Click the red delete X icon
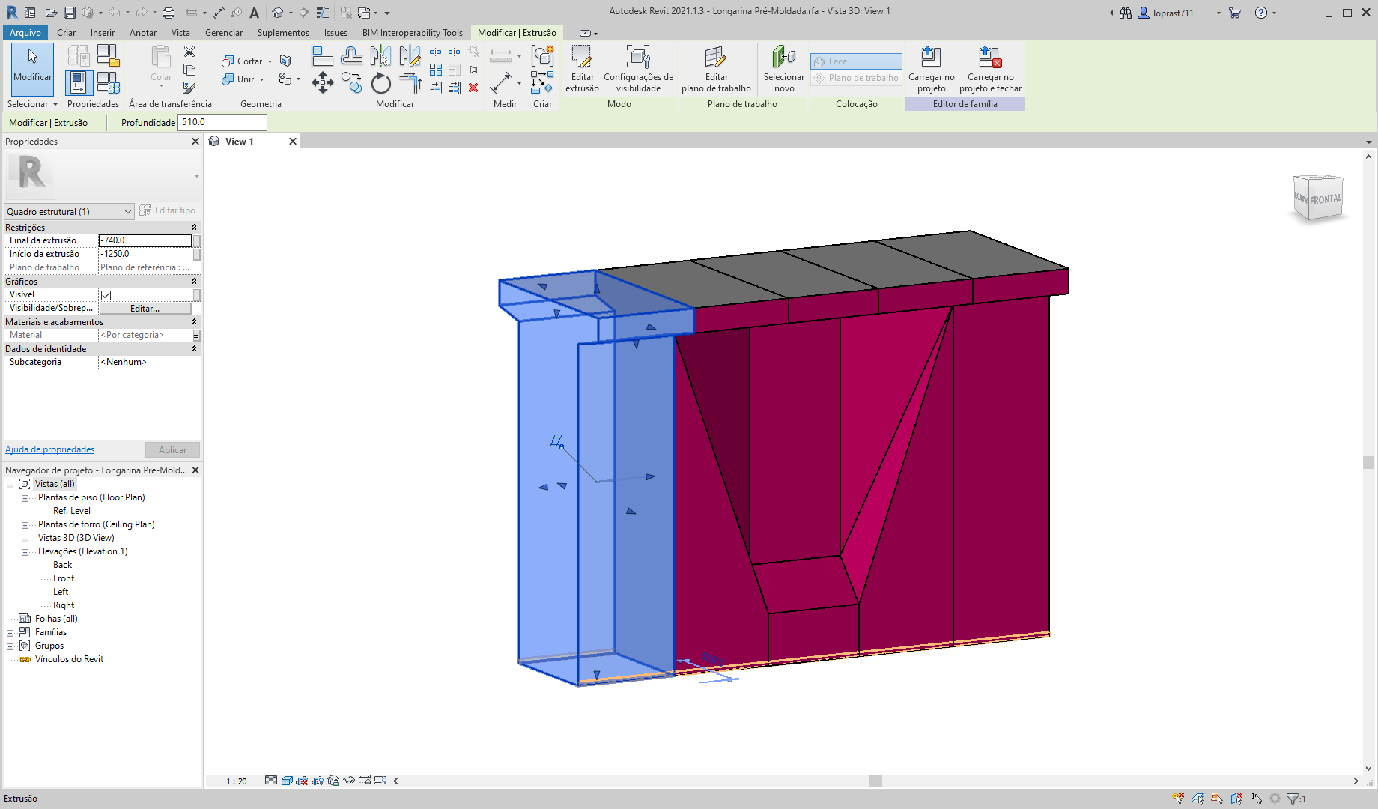 (x=473, y=88)
